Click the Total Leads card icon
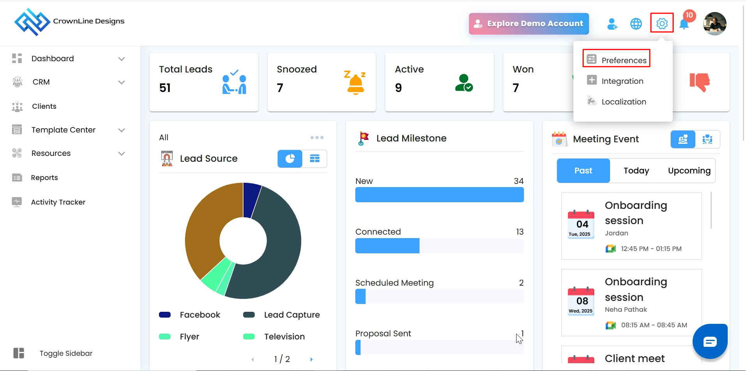Image resolution: width=746 pixels, height=371 pixels. pos(234,81)
